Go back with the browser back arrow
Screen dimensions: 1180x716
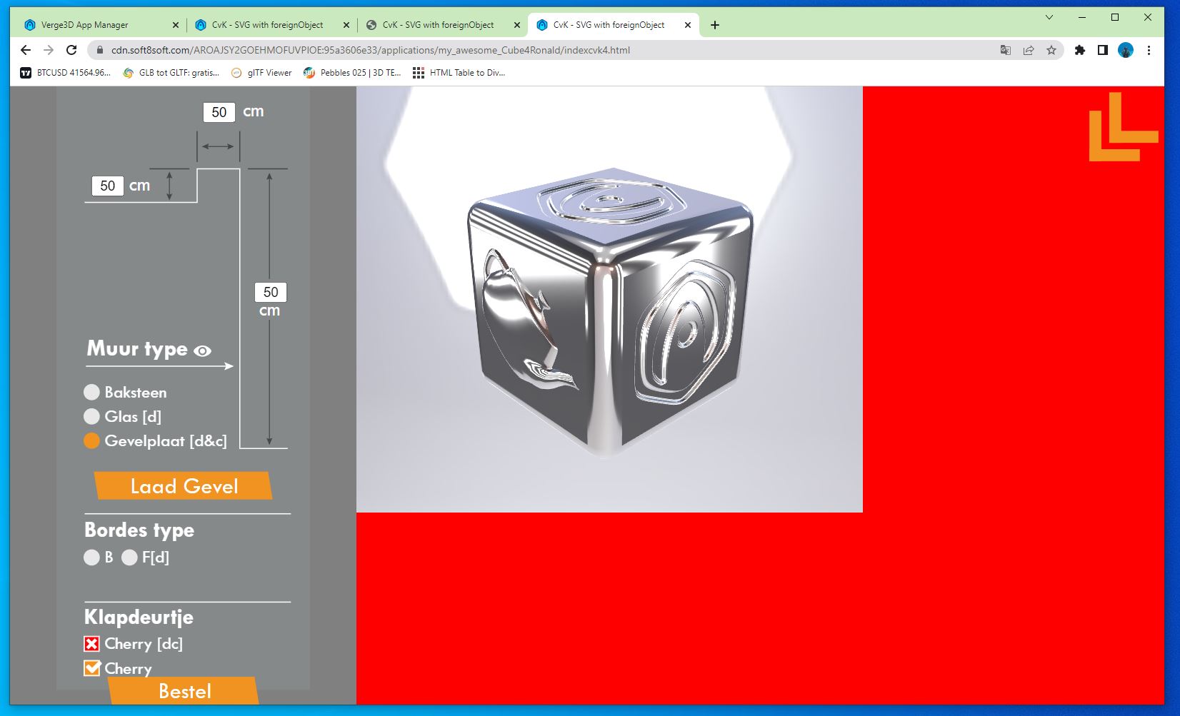[x=26, y=50]
